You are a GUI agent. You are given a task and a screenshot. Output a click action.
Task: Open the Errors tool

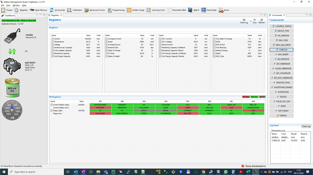[x=224, y=10]
